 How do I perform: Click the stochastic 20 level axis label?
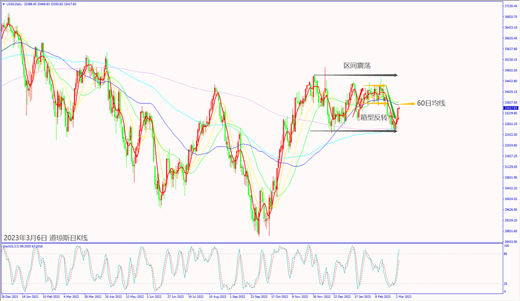pos(506,284)
